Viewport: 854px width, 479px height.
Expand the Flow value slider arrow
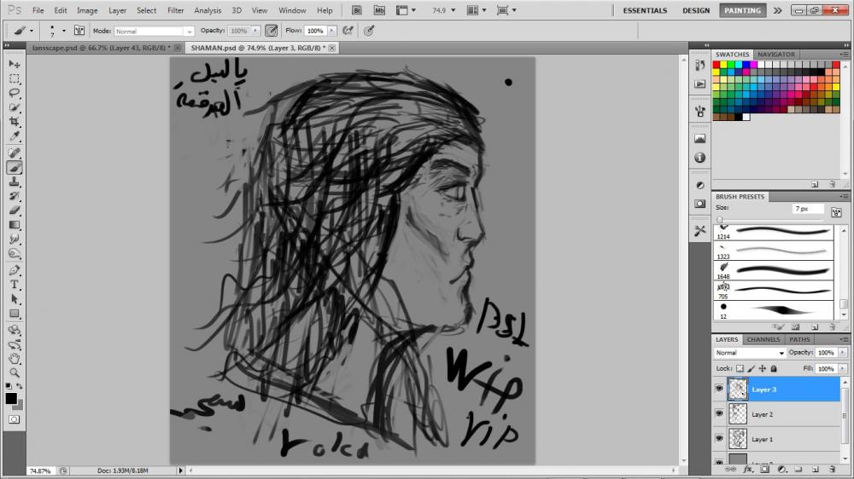331,31
